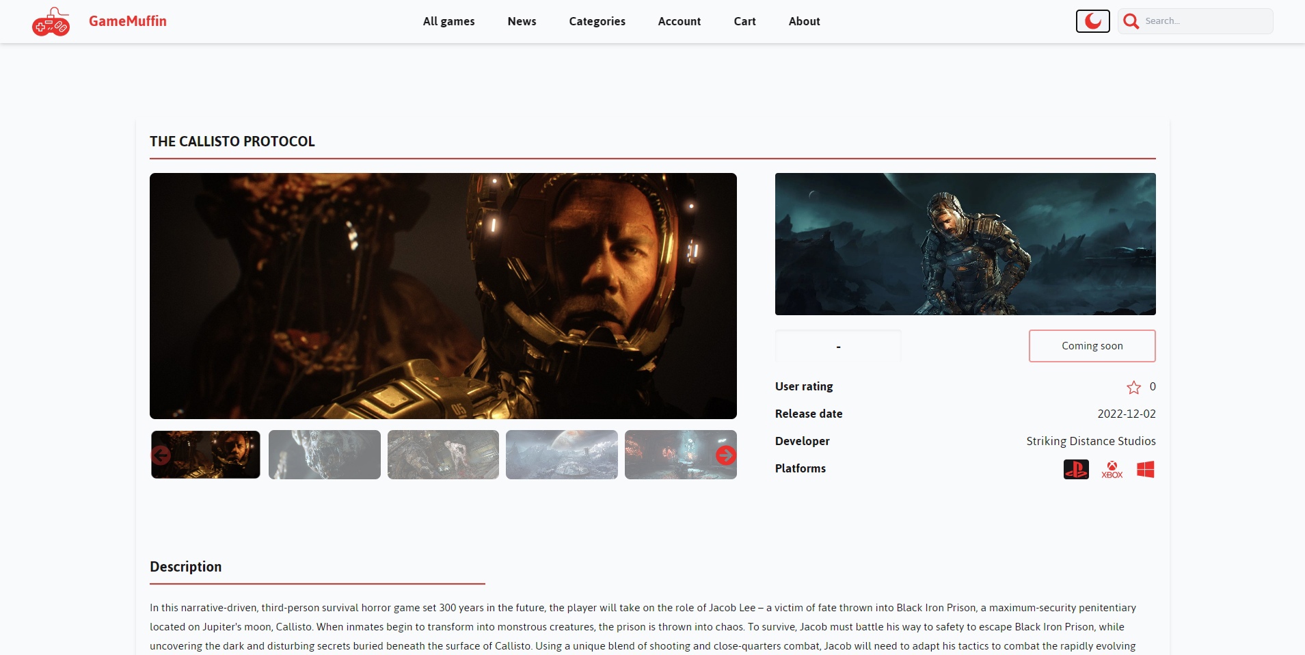Viewport: 1305px width, 655px height.
Task: Click developer name Striking Distance Studios
Action: pyautogui.click(x=1091, y=441)
